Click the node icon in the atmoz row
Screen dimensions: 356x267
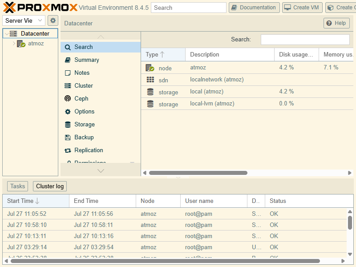tap(150, 68)
